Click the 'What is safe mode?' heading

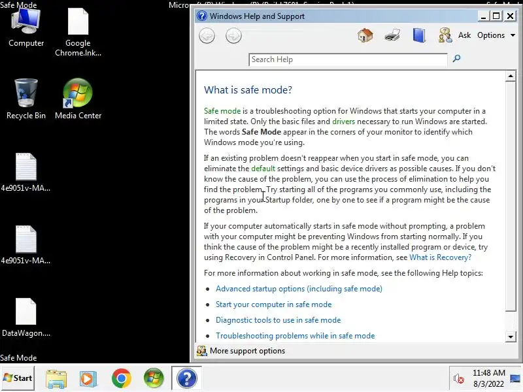point(248,90)
